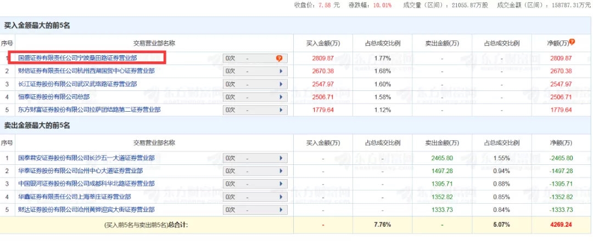Click total net amount 4269.24
The width and height of the screenshot is (593, 241).
coord(561,225)
